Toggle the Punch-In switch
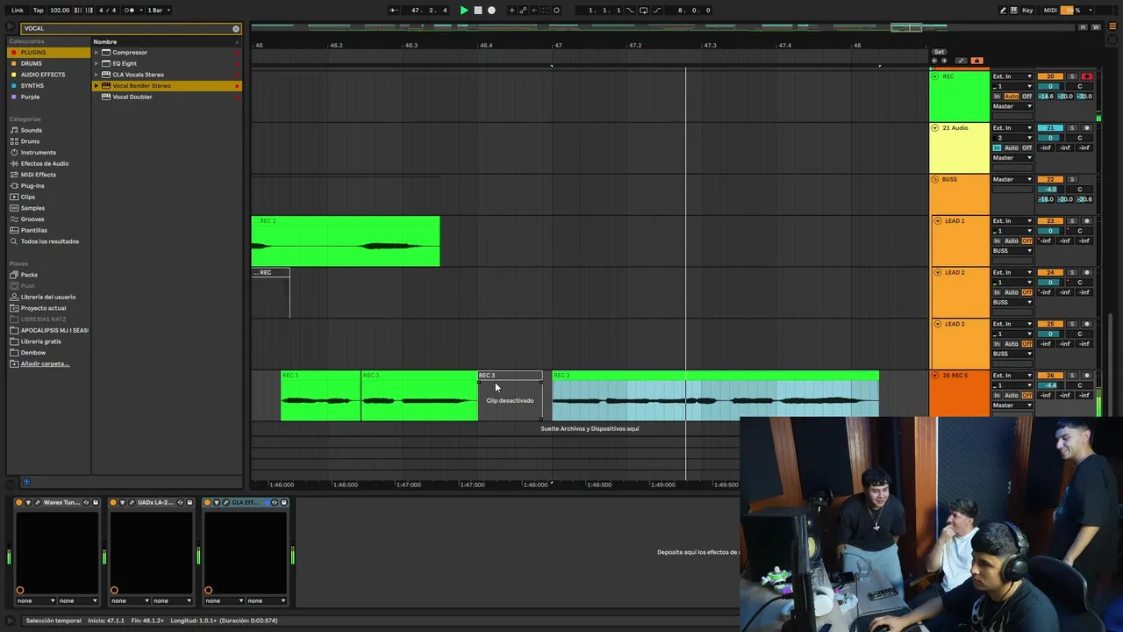The width and height of the screenshot is (1123, 632). tap(630, 11)
